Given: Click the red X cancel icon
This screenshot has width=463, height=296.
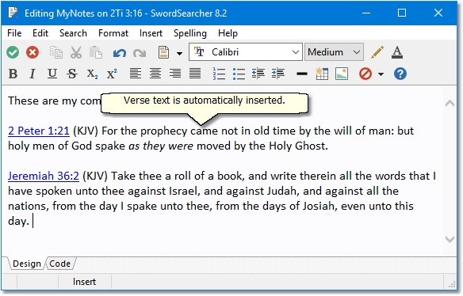Looking at the screenshot, I should click(x=33, y=52).
